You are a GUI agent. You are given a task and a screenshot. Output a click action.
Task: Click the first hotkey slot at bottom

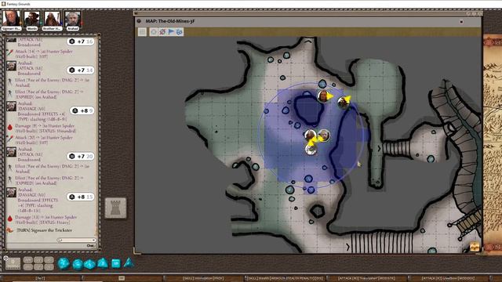(41, 279)
